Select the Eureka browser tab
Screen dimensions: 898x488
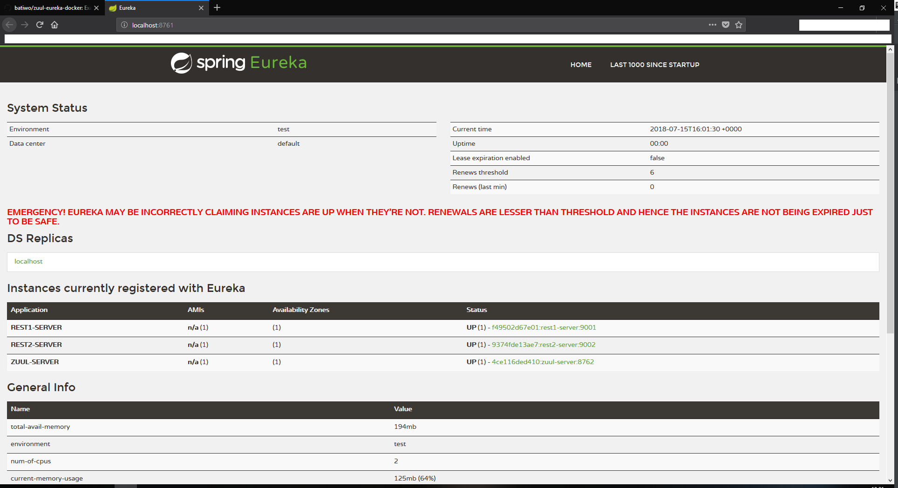(x=156, y=8)
